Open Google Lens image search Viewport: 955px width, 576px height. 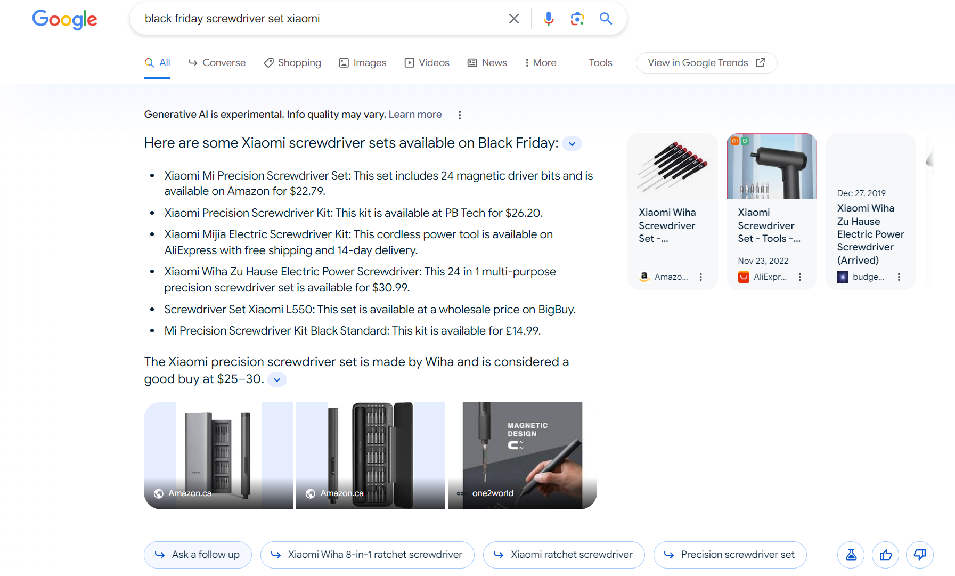coord(577,19)
